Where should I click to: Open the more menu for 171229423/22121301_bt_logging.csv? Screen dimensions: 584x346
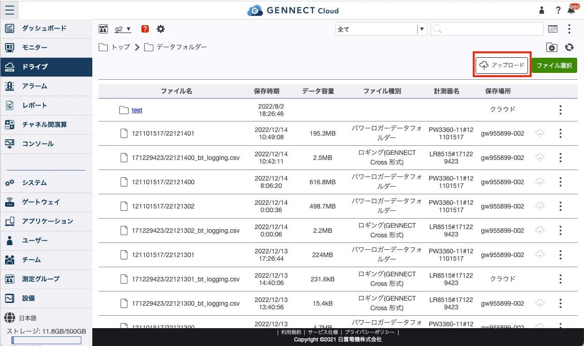[560, 279]
